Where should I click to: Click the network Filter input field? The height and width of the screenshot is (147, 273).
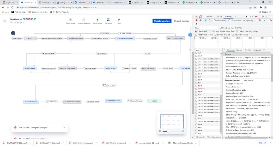pos(206,28)
